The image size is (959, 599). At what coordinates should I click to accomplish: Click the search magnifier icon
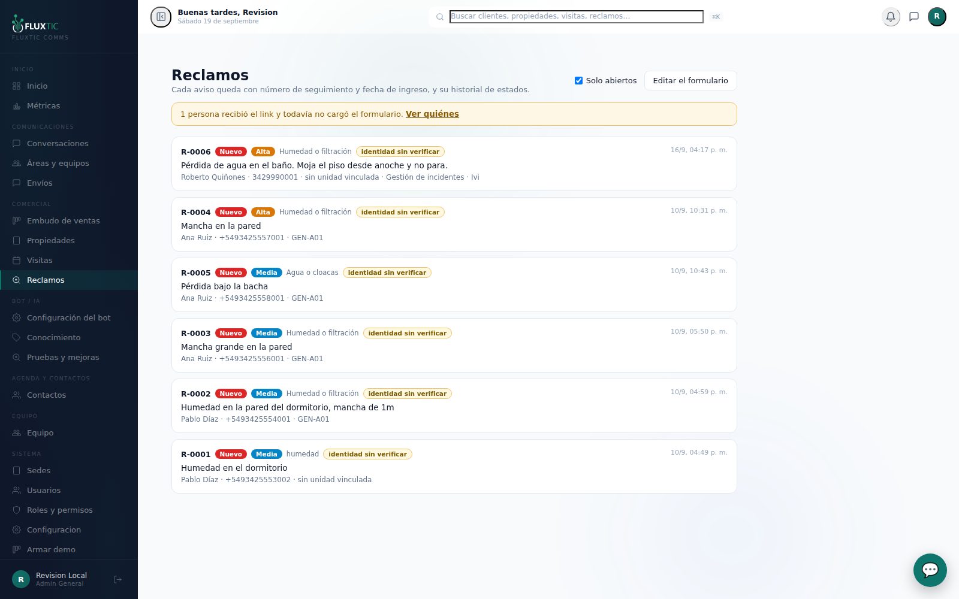pyautogui.click(x=440, y=17)
